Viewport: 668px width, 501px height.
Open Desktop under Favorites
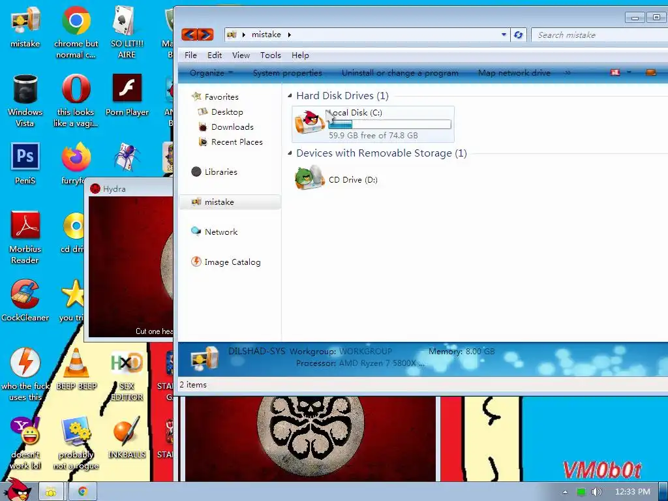click(226, 112)
